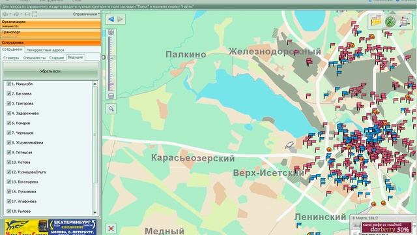
Task: Open the darberry 50% discount ad
Action: point(387,228)
